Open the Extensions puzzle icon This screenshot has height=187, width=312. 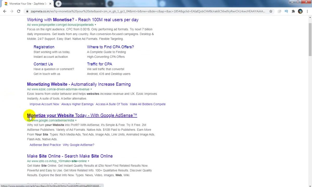point(293,11)
